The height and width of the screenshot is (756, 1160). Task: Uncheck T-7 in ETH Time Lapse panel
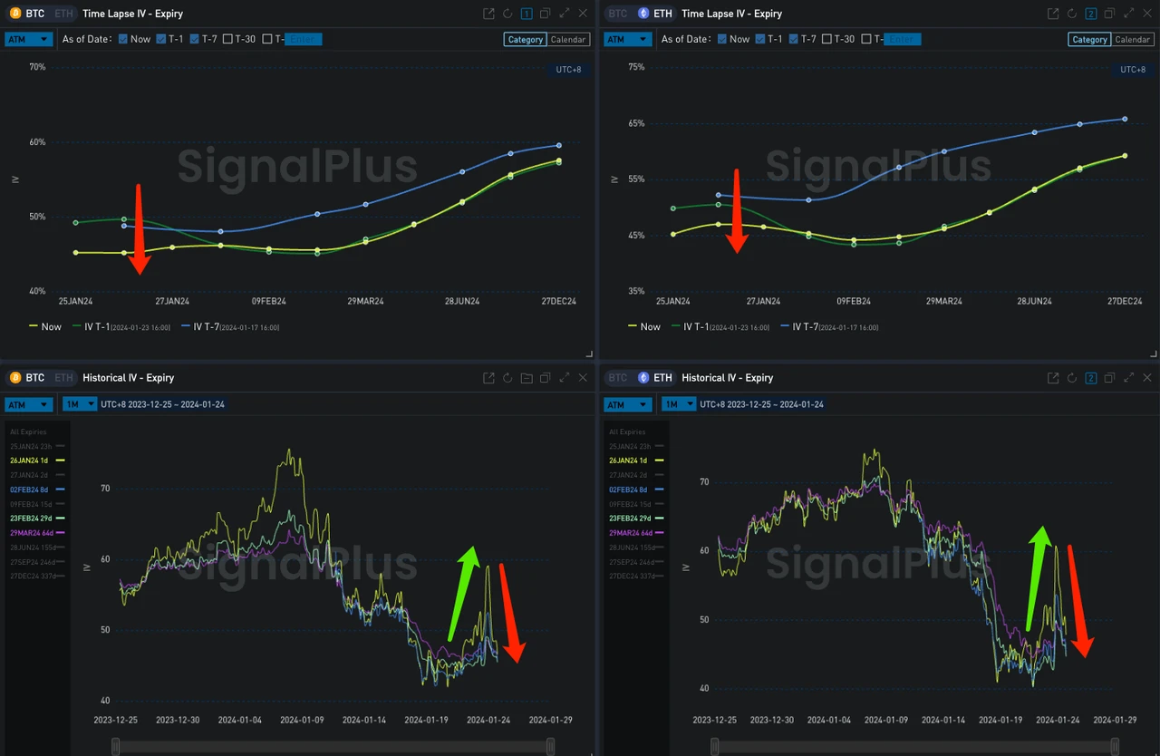point(794,39)
